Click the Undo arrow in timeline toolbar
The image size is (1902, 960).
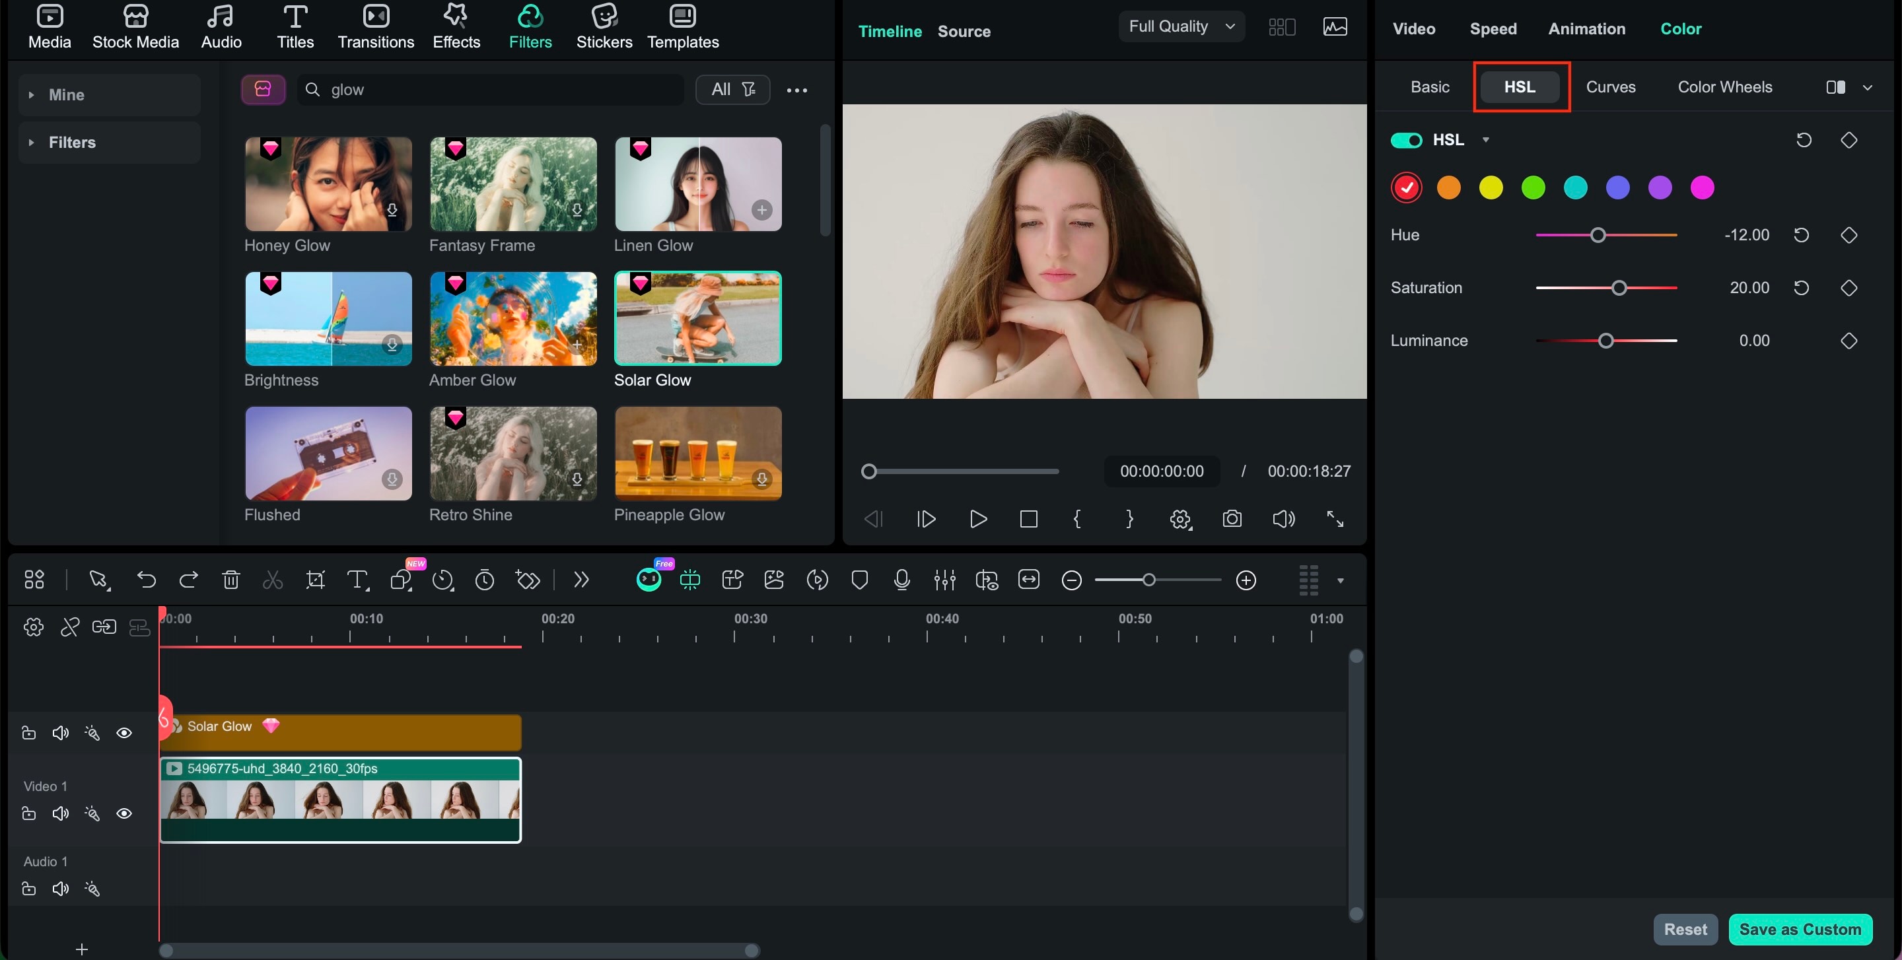pyautogui.click(x=146, y=580)
